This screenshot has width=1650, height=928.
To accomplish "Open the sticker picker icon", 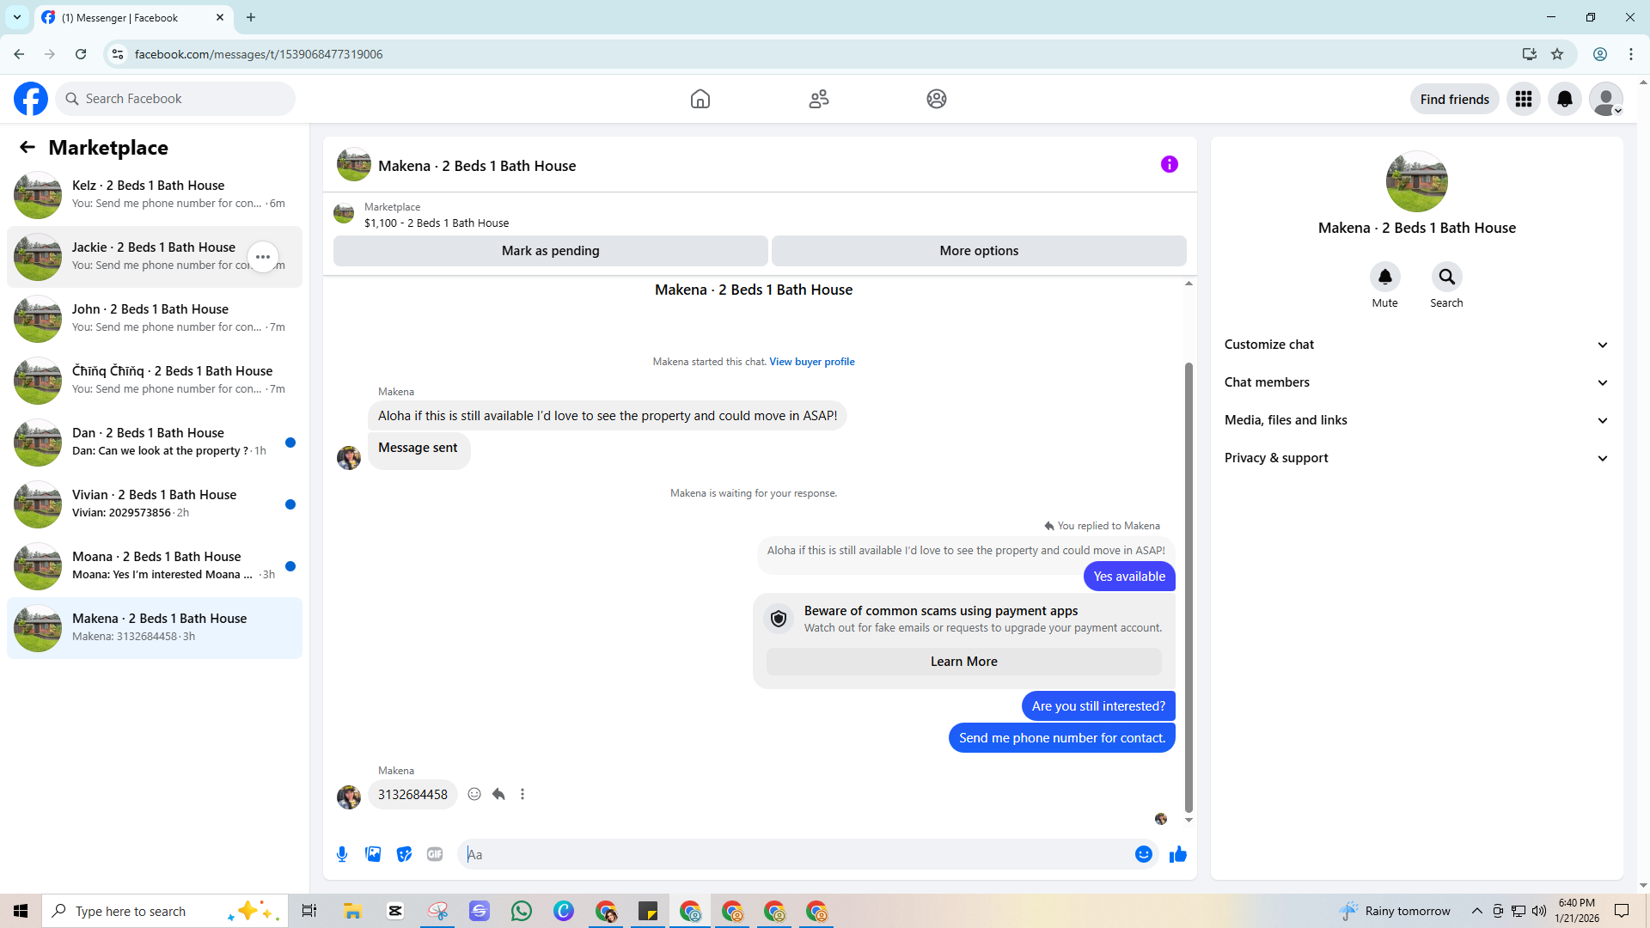I will 404,854.
